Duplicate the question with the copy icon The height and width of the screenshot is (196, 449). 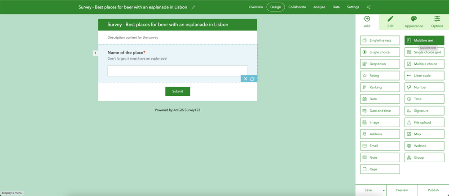click(x=252, y=79)
